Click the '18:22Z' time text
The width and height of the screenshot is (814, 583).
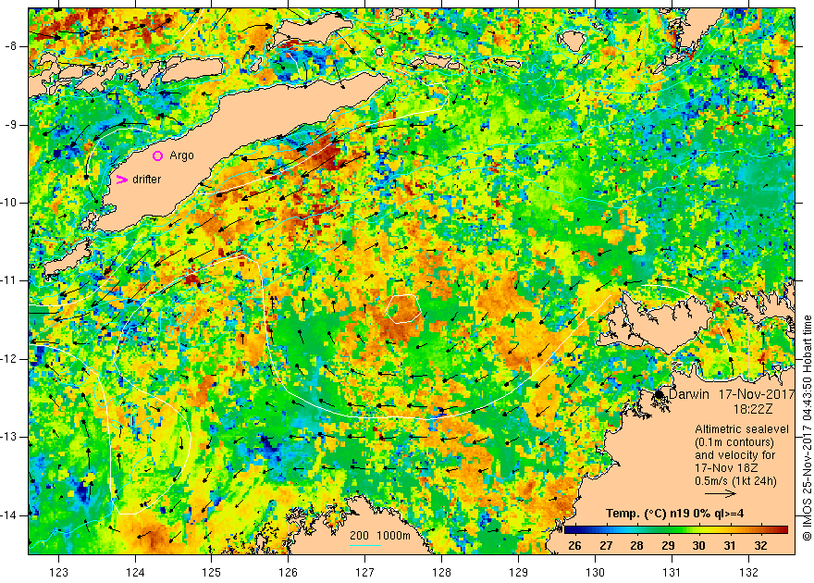click(x=752, y=409)
